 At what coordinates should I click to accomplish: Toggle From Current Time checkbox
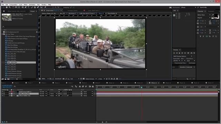click(x=174, y=63)
